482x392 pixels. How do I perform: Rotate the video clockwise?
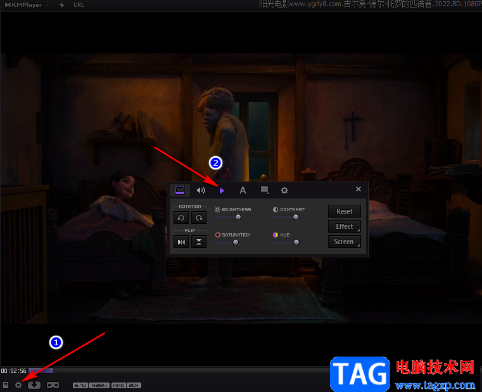[x=199, y=217]
